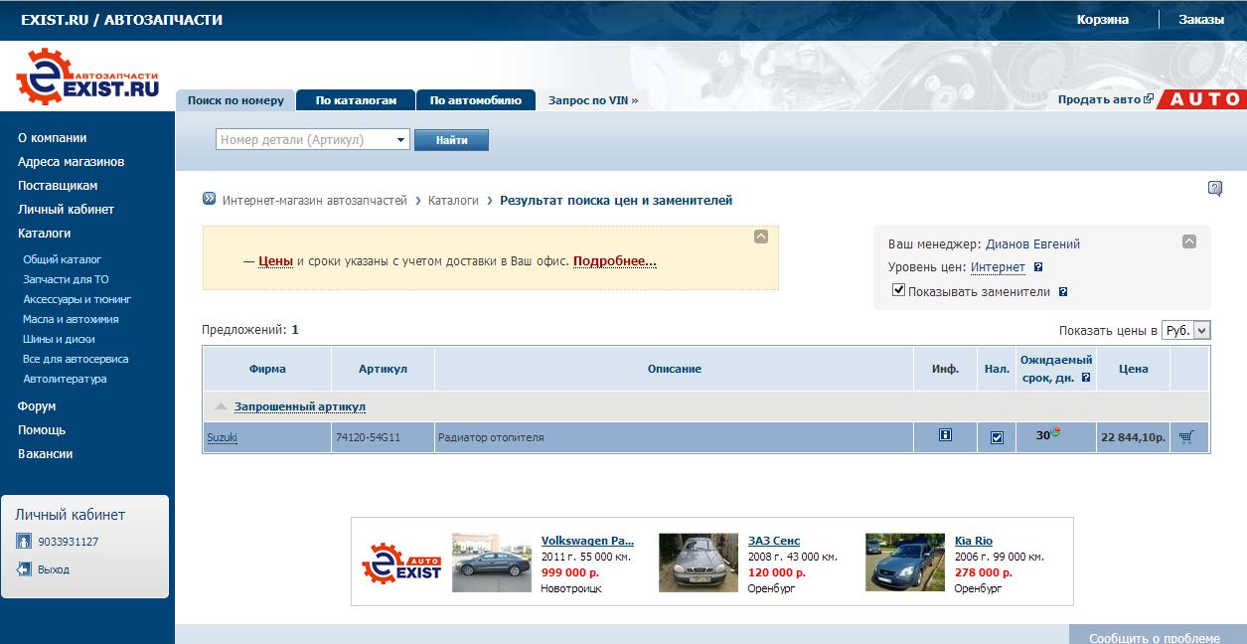Switch to the По автомобилю tab
The height and width of the screenshot is (644, 1247).
click(475, 100)
